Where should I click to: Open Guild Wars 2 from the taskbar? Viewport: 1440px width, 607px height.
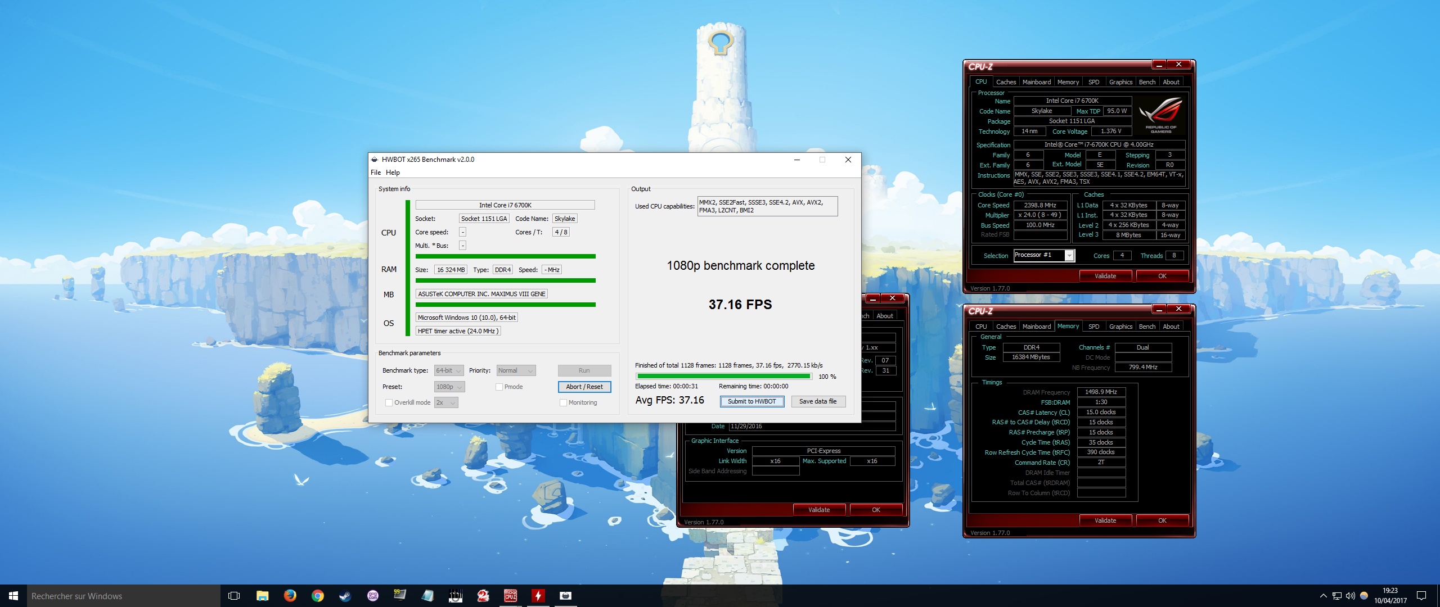coord(483,596)
